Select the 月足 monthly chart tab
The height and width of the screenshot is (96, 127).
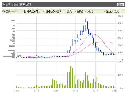coord(90,11)
